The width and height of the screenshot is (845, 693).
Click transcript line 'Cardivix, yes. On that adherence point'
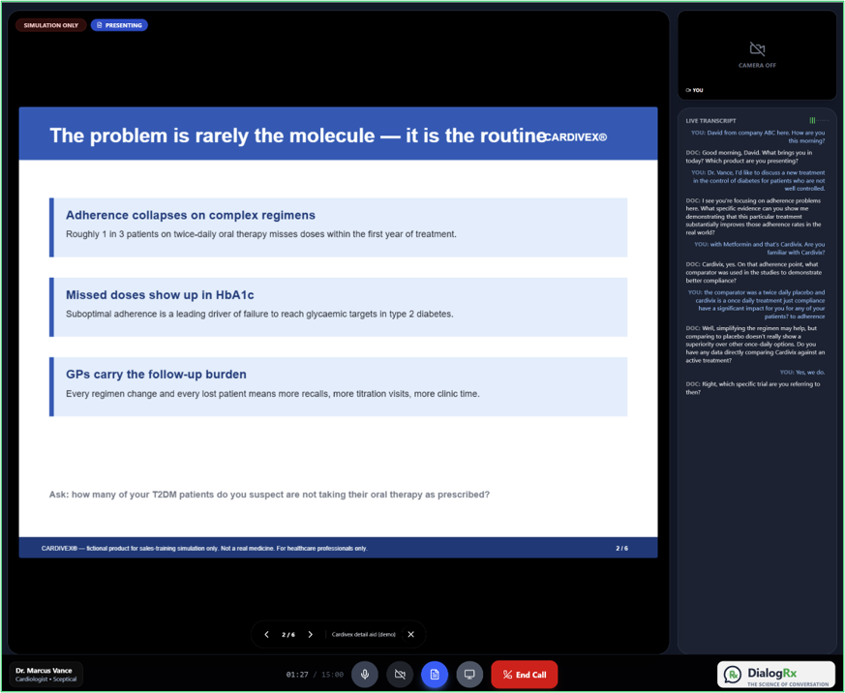click(753, 272)
